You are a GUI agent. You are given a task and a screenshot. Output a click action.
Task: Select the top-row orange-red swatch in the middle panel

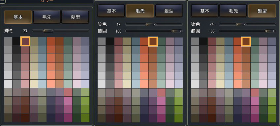pyautogui.click(x=144, y=41)
